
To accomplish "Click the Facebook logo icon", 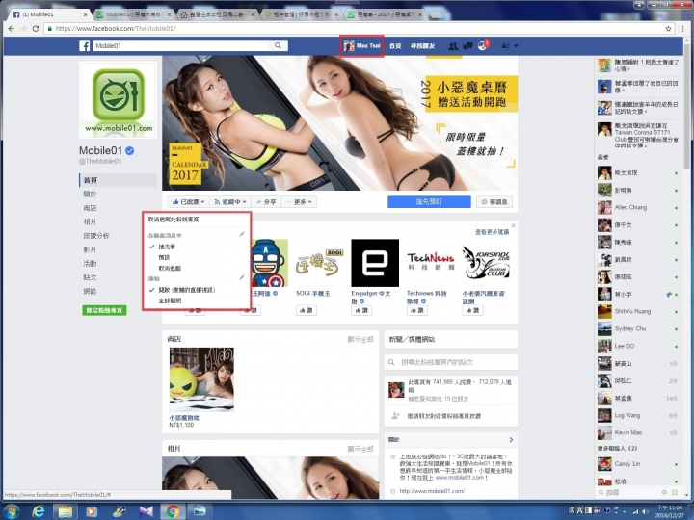I will point(85,45).
